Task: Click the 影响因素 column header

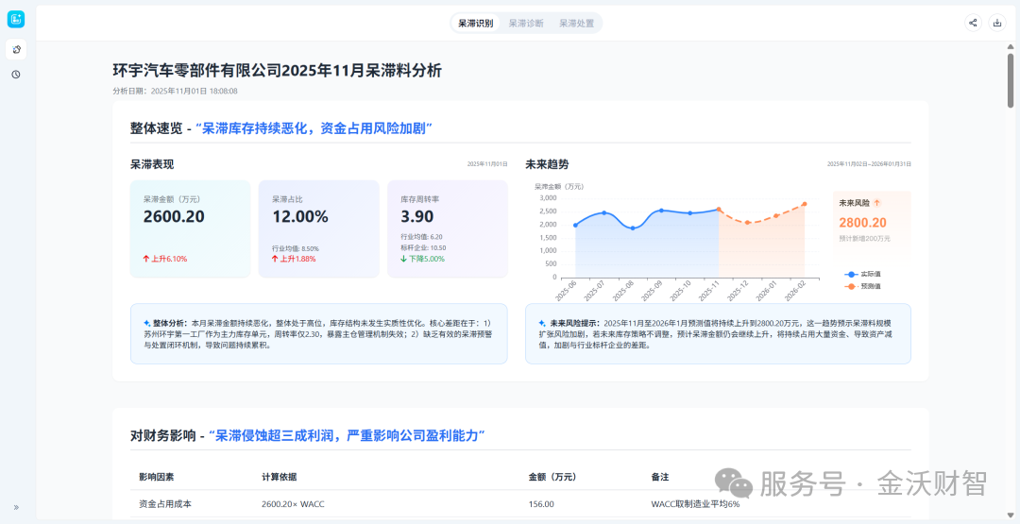Action: click(157, 477)
